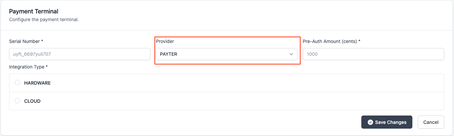
Task: Click the Cancel button
Action: click(431, 122)
